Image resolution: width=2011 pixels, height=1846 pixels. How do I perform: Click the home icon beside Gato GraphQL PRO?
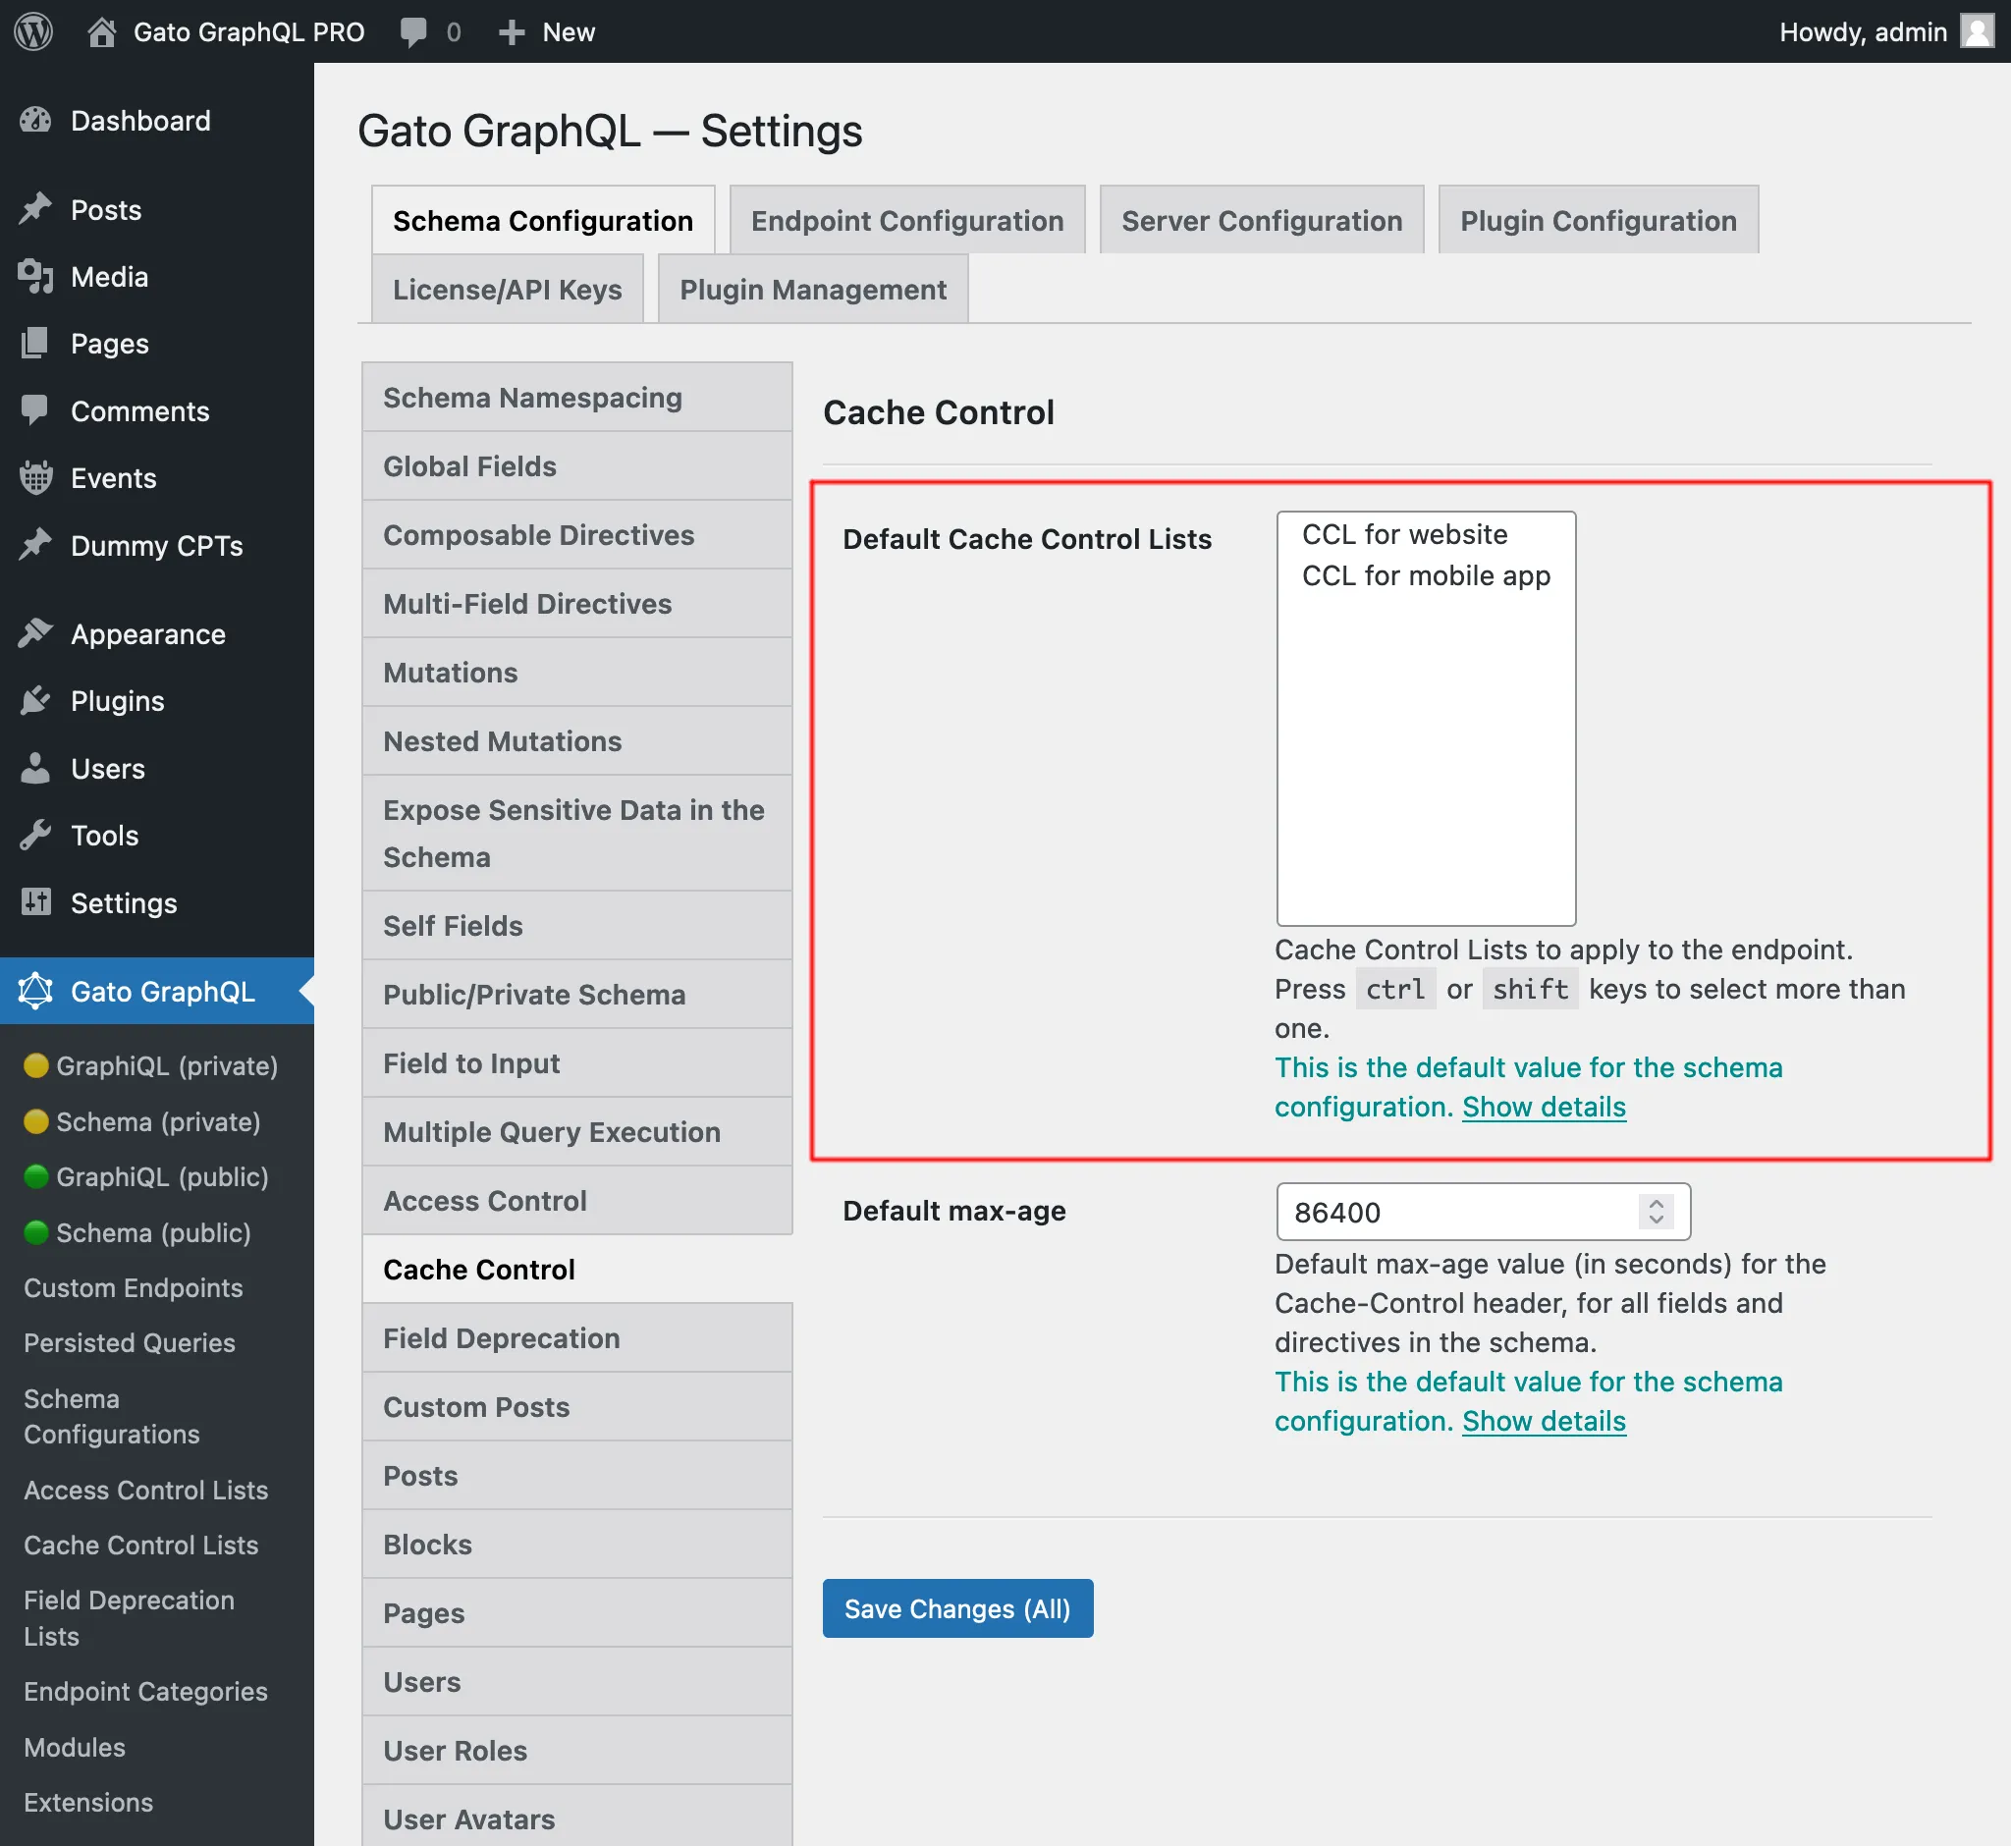pos(101,32)
